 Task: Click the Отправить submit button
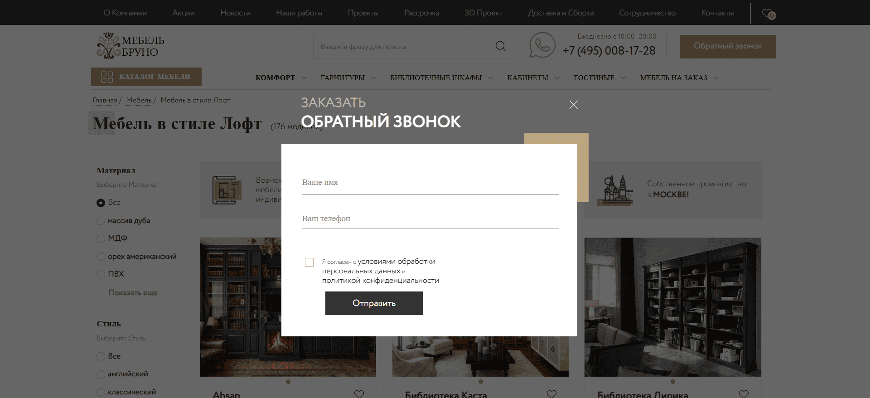[374, 303]
